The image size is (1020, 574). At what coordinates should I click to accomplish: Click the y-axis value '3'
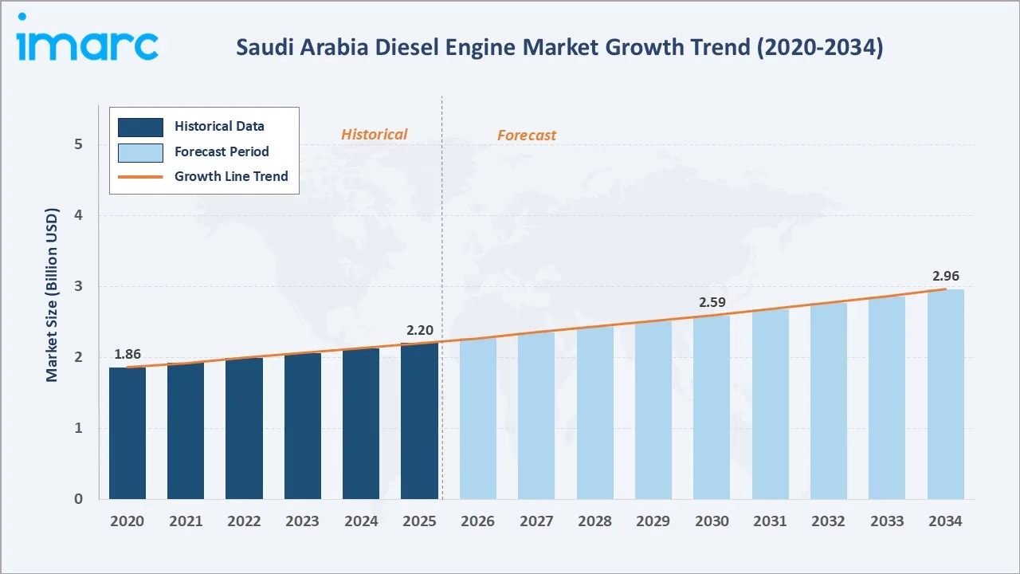78,287
